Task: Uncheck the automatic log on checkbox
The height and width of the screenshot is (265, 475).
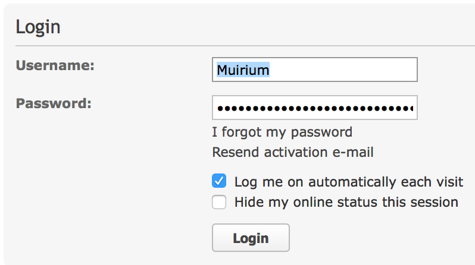Action: click(x=220, y=181)
